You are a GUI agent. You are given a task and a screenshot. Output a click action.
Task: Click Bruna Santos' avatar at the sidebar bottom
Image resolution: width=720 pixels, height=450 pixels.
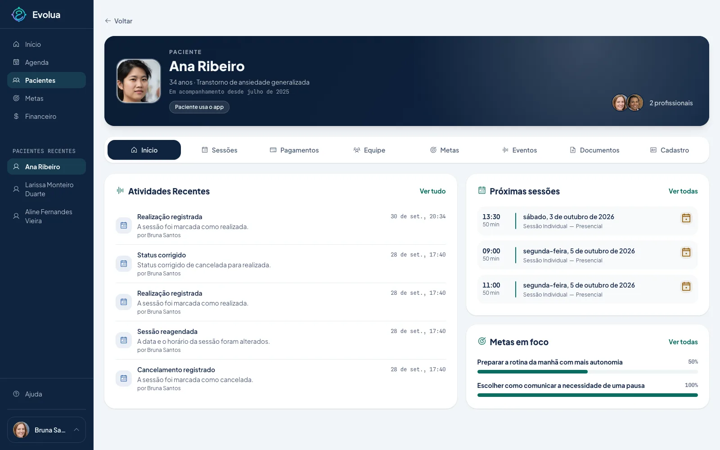pos(21,430)
